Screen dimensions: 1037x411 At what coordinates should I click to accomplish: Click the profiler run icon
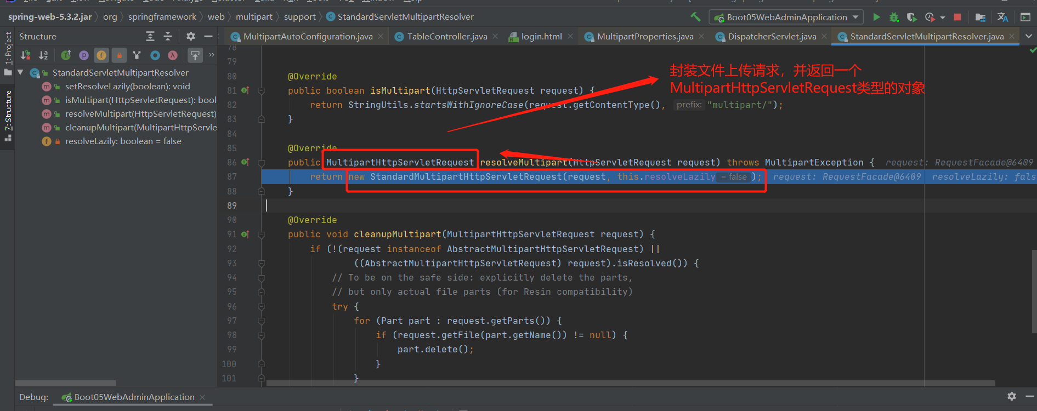tap(930, 17)
